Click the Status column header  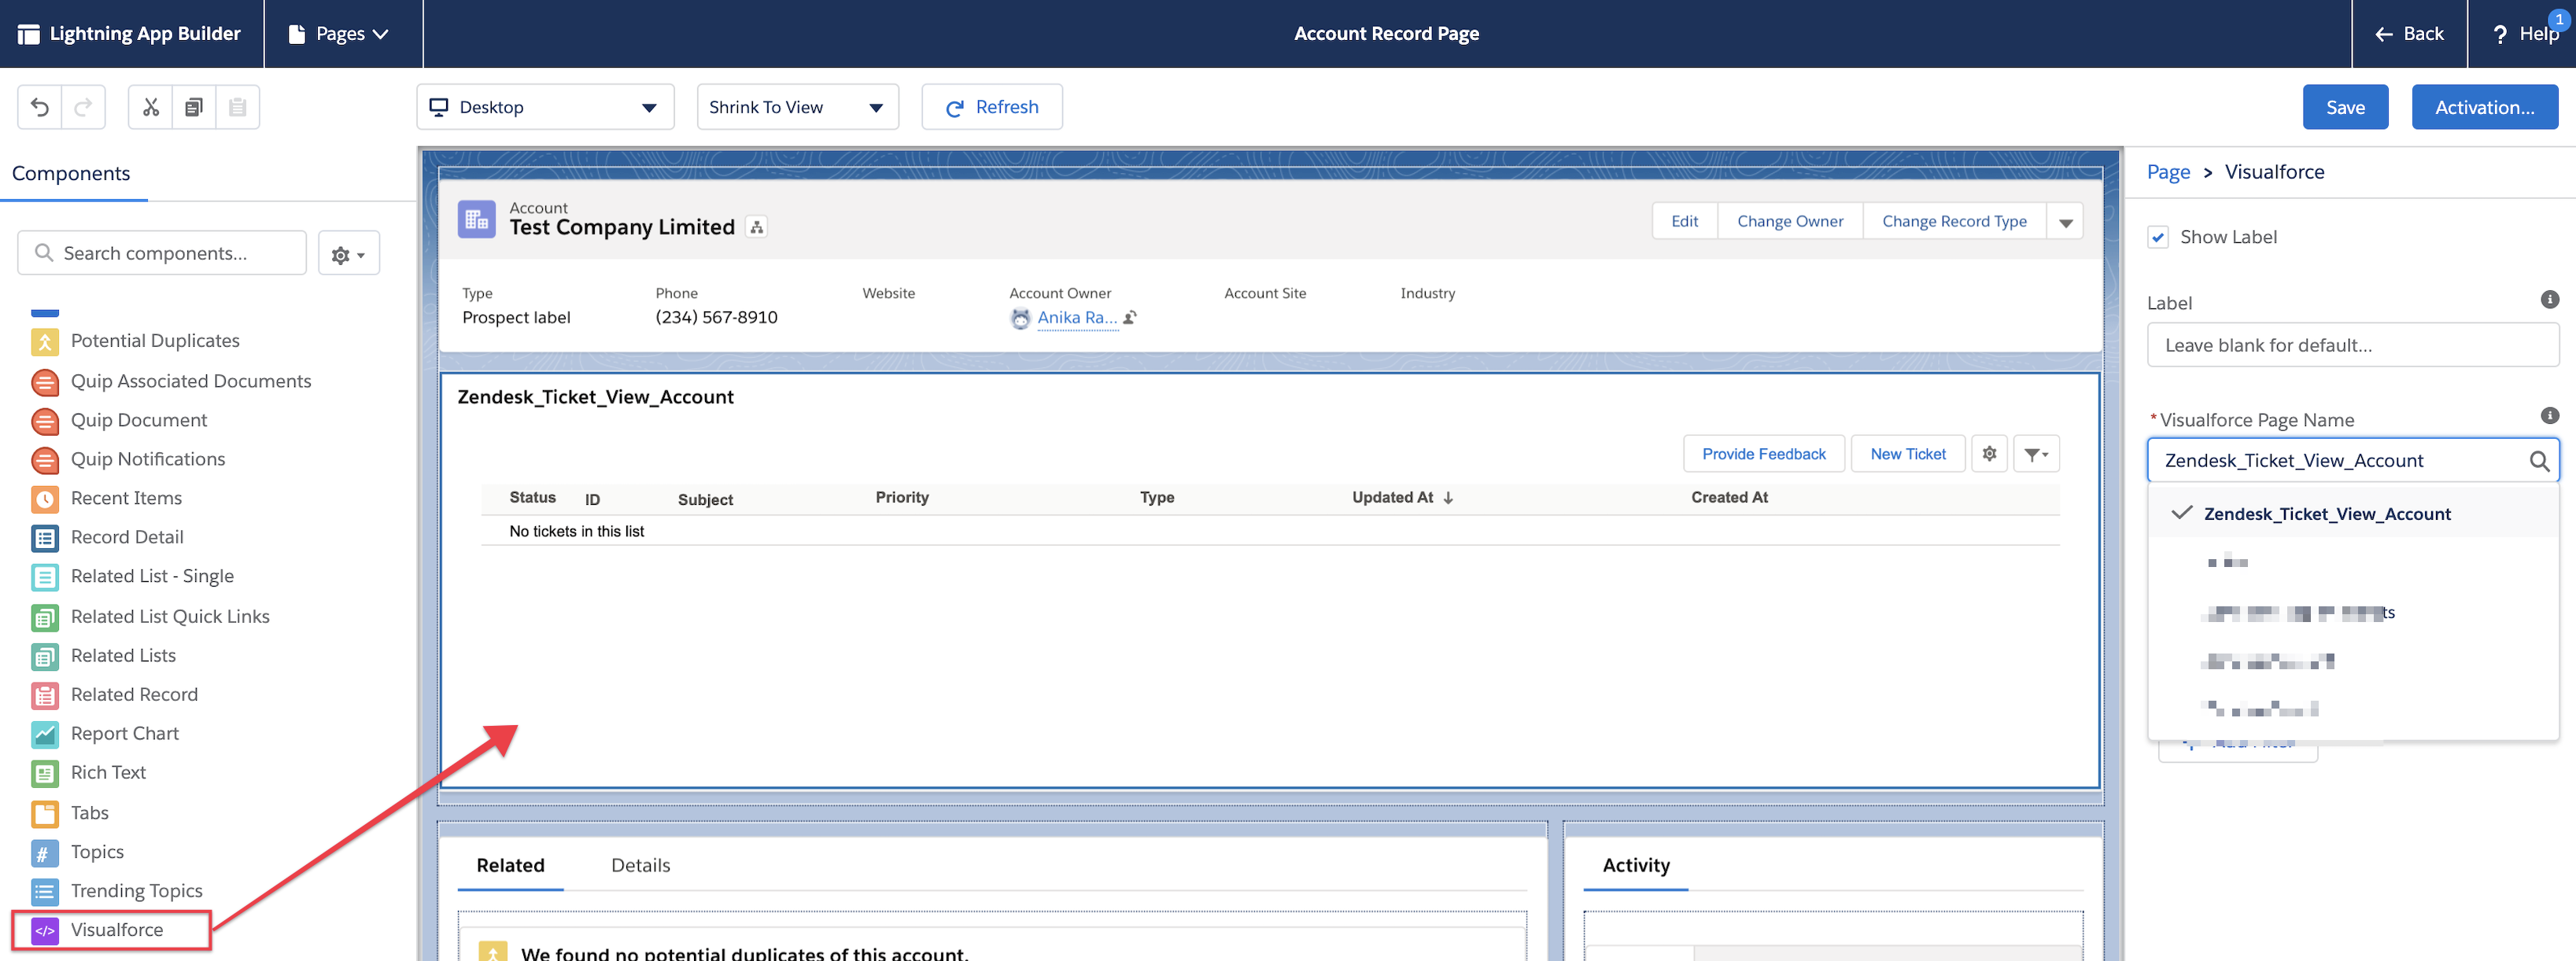pos(532,498)
